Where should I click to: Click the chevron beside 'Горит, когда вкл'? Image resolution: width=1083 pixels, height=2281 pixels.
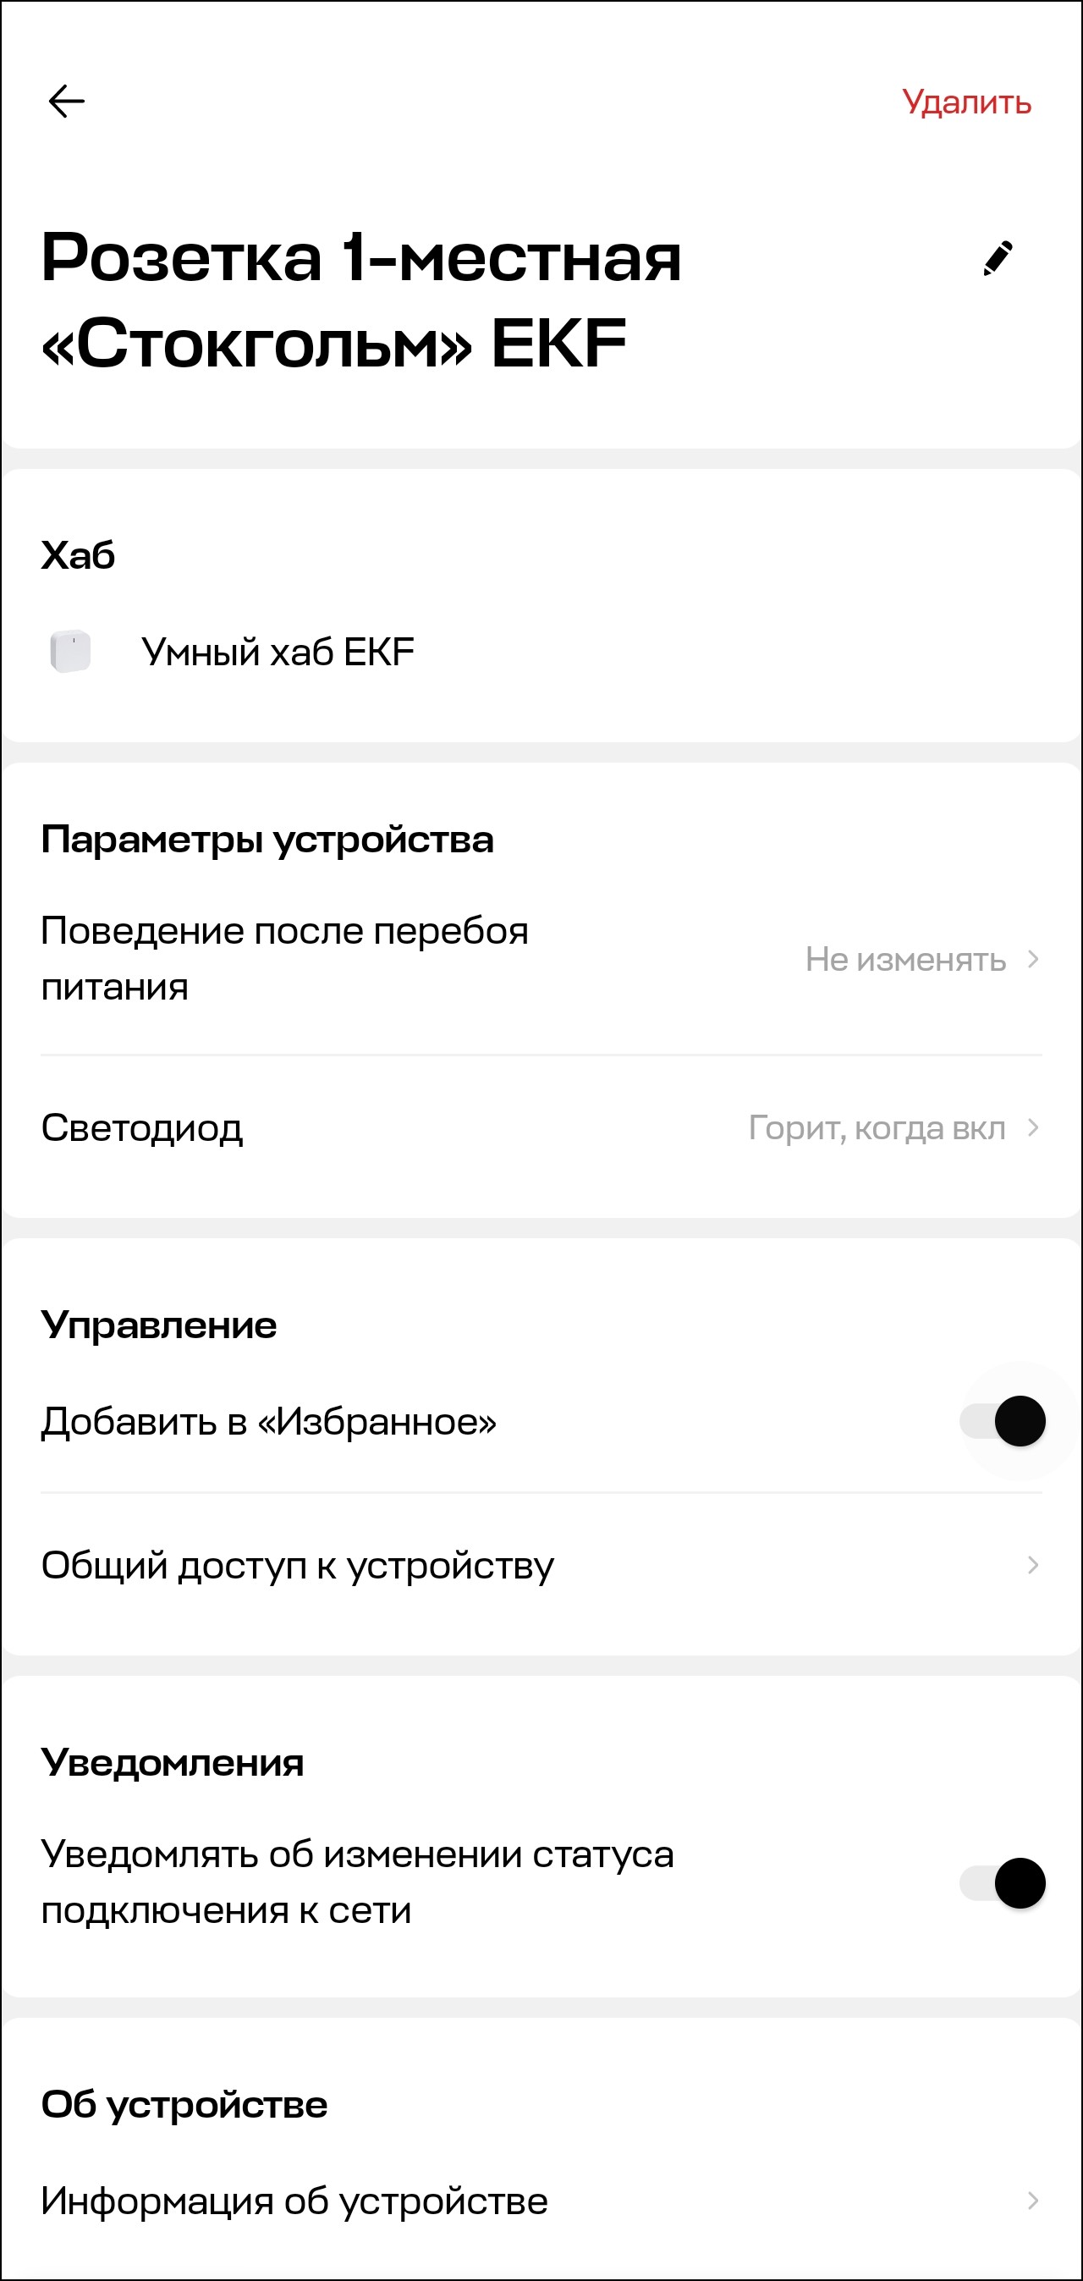[1032, 1127]
